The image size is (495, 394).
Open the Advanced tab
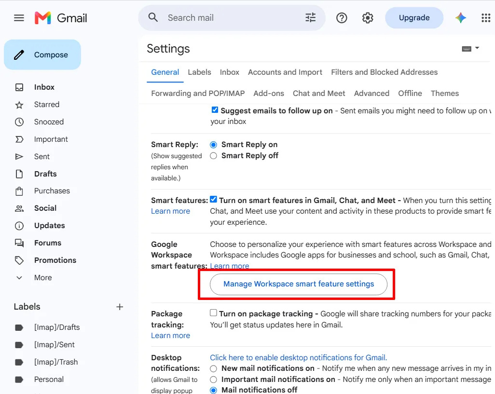(x=371, y=94)
